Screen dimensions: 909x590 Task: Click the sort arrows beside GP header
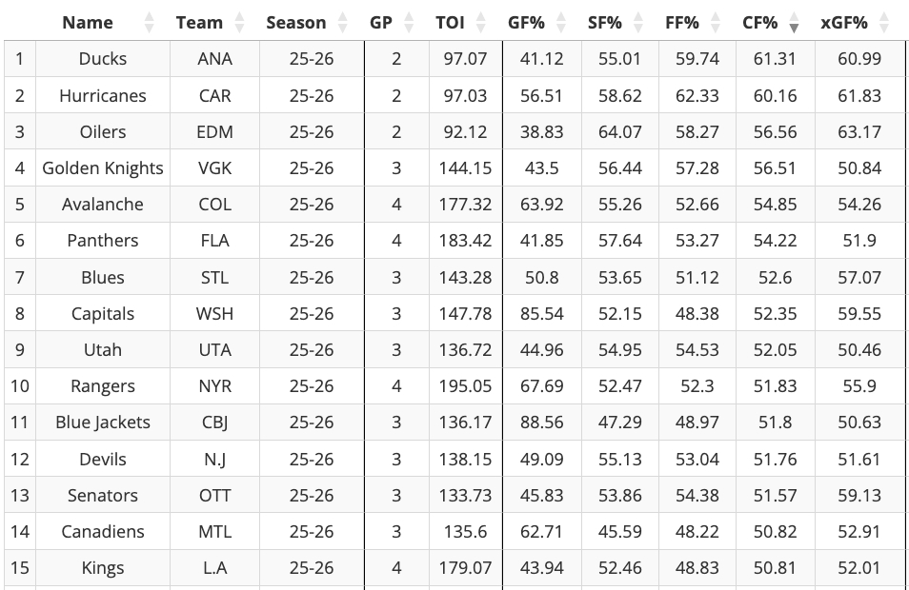coord(409,23)
